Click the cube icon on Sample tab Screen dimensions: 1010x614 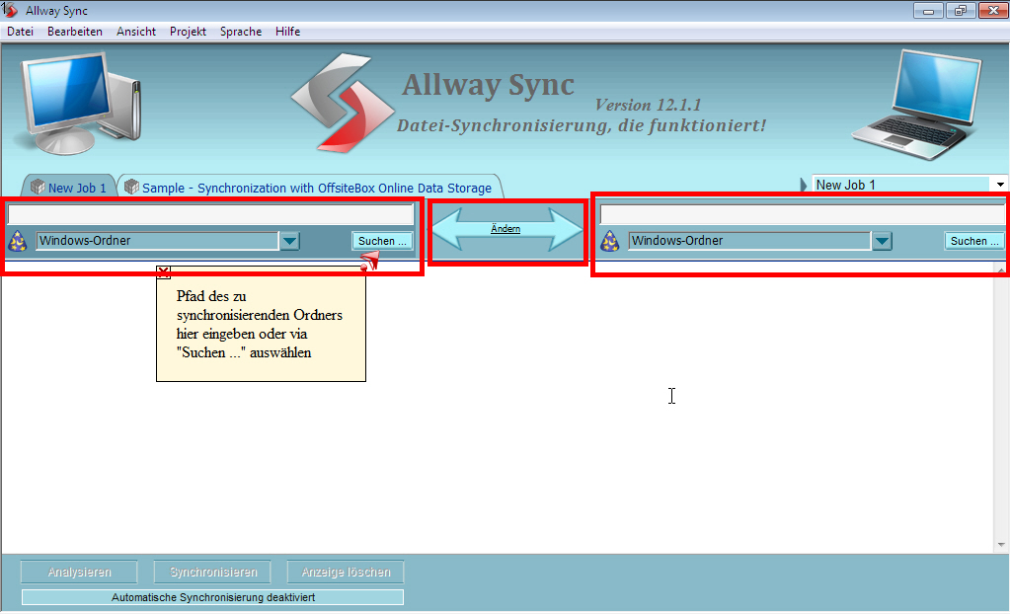click(132, 188)
